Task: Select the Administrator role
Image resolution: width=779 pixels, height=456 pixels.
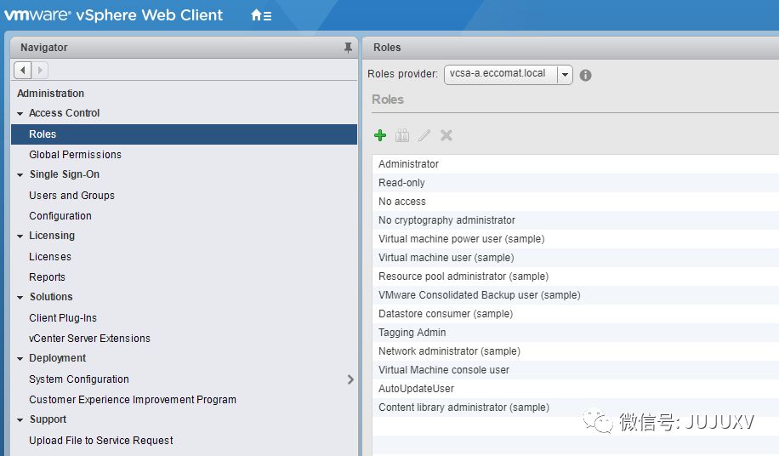Action: (408, 164)
